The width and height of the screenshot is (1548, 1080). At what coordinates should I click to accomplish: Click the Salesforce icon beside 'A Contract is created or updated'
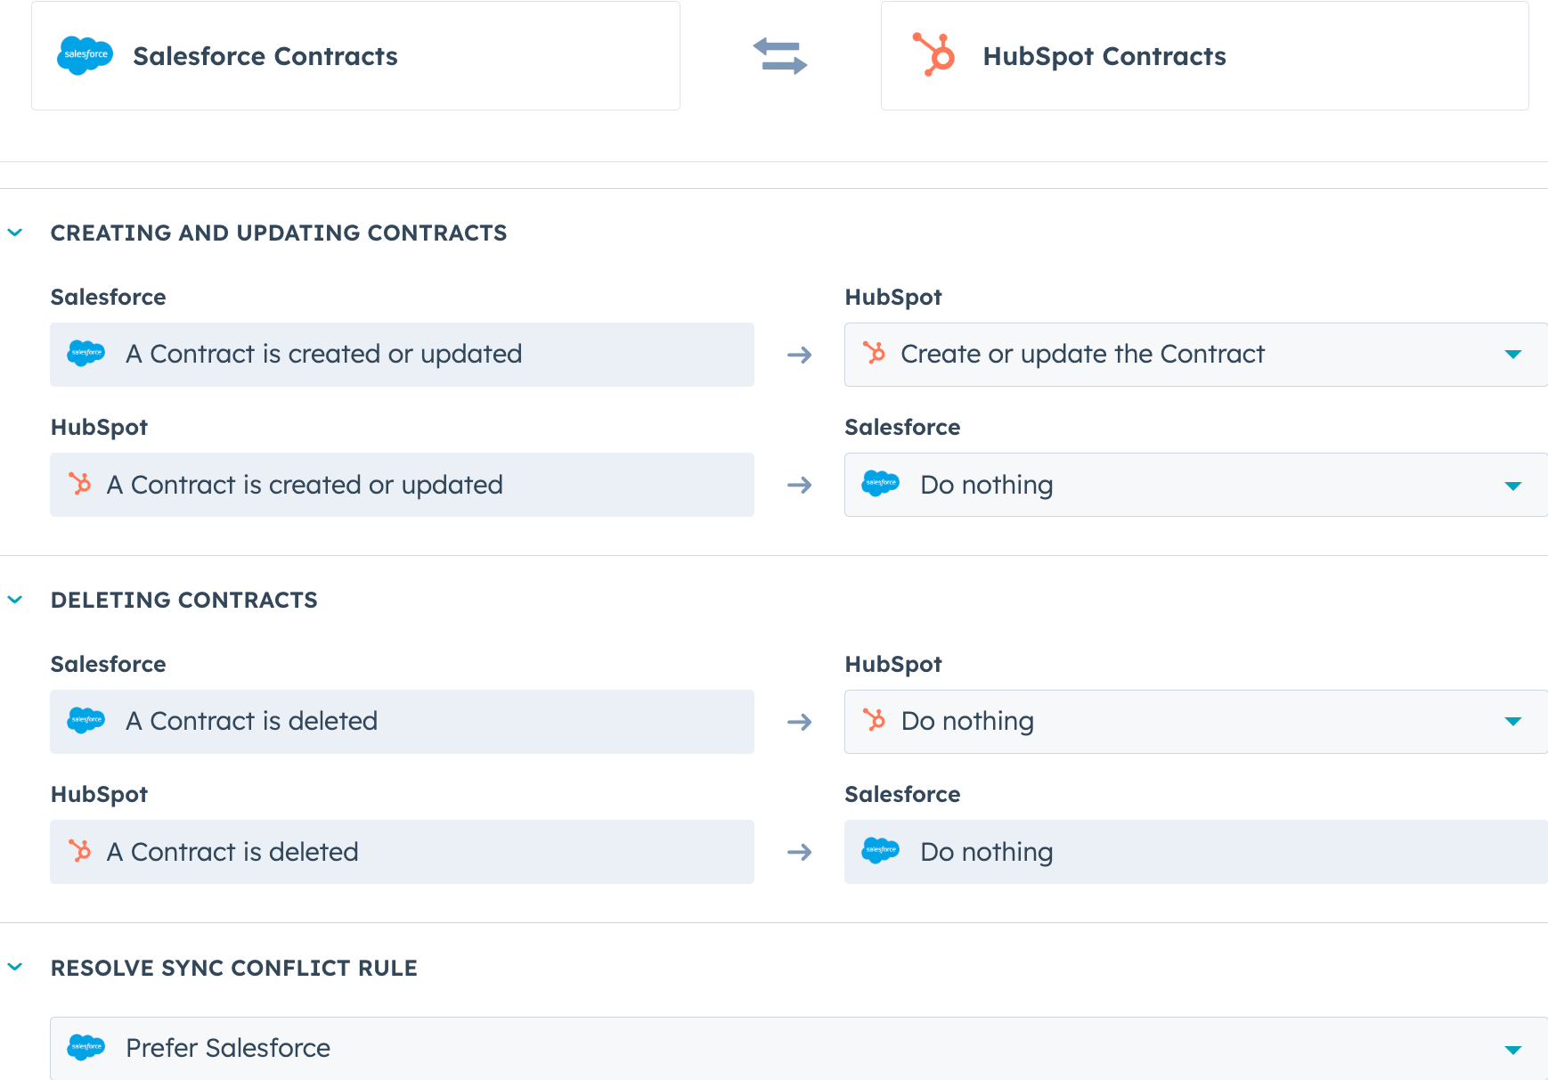click(86, 354)
